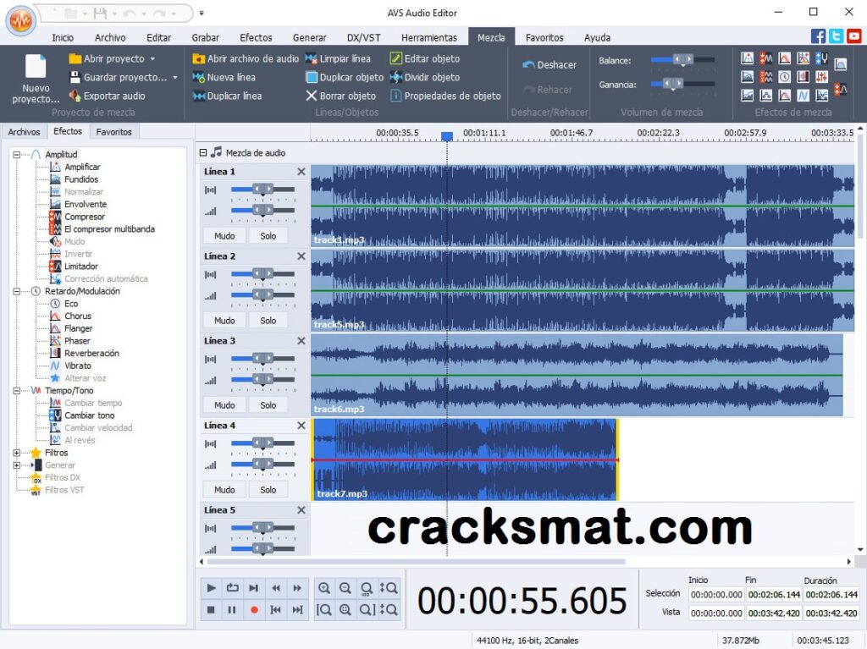Click Borrar objeto in the ribbon
867x649 pixels.
pyautogui.click(x=340, y=96)
